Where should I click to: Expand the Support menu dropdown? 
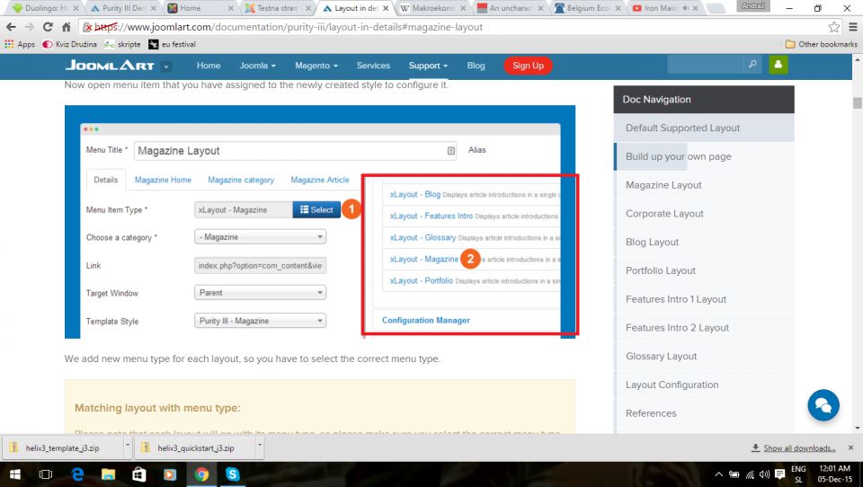pos(428,66)
